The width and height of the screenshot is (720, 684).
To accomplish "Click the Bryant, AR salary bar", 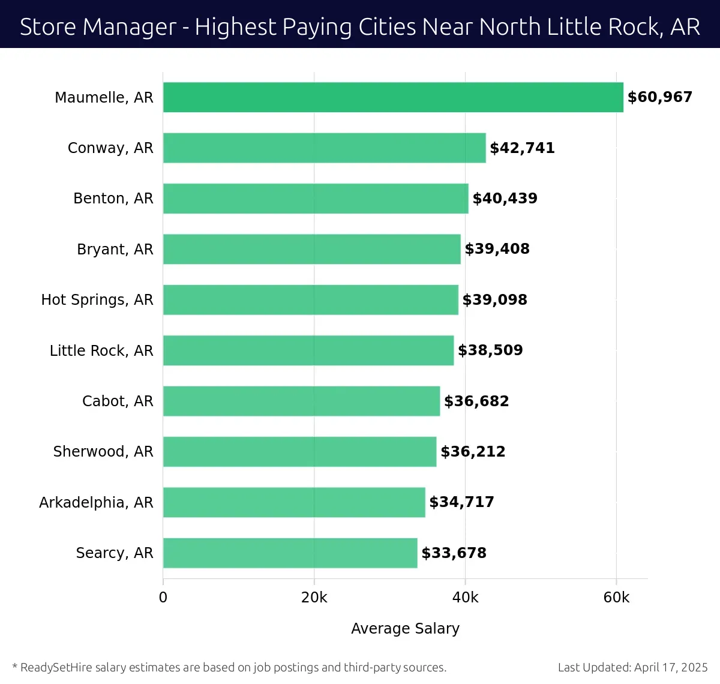I will 312,249.
